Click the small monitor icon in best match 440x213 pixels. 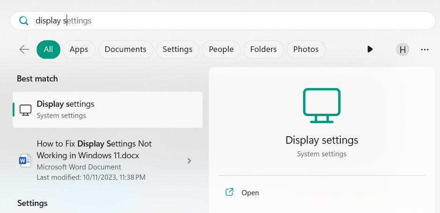26,110
